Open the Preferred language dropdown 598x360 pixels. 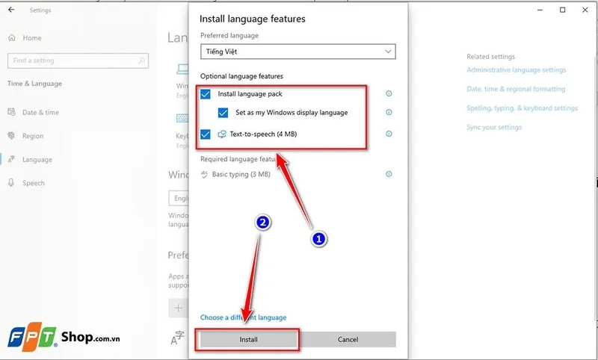[298, 52]
